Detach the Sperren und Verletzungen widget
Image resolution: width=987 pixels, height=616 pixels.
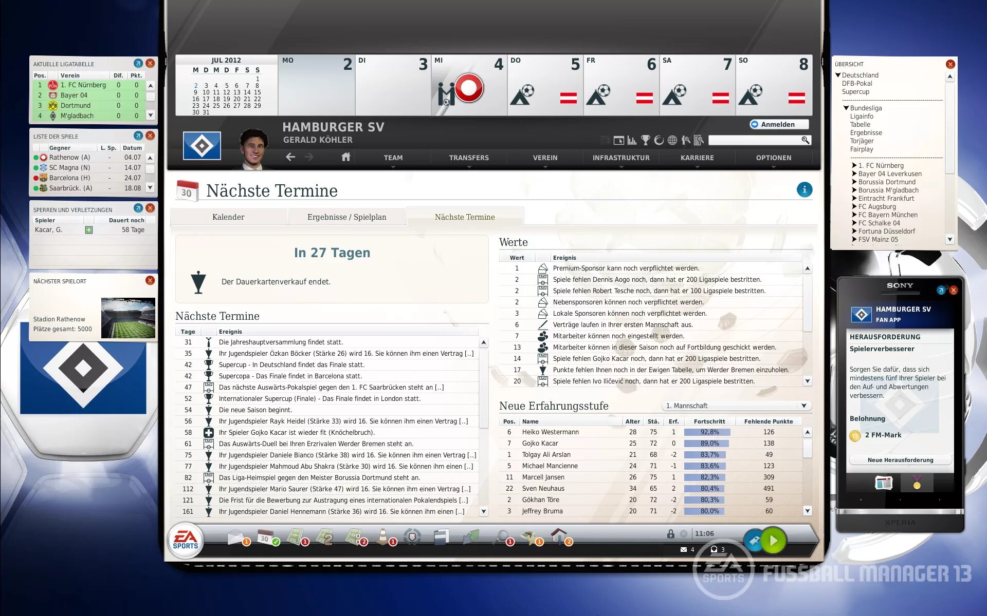138,208
